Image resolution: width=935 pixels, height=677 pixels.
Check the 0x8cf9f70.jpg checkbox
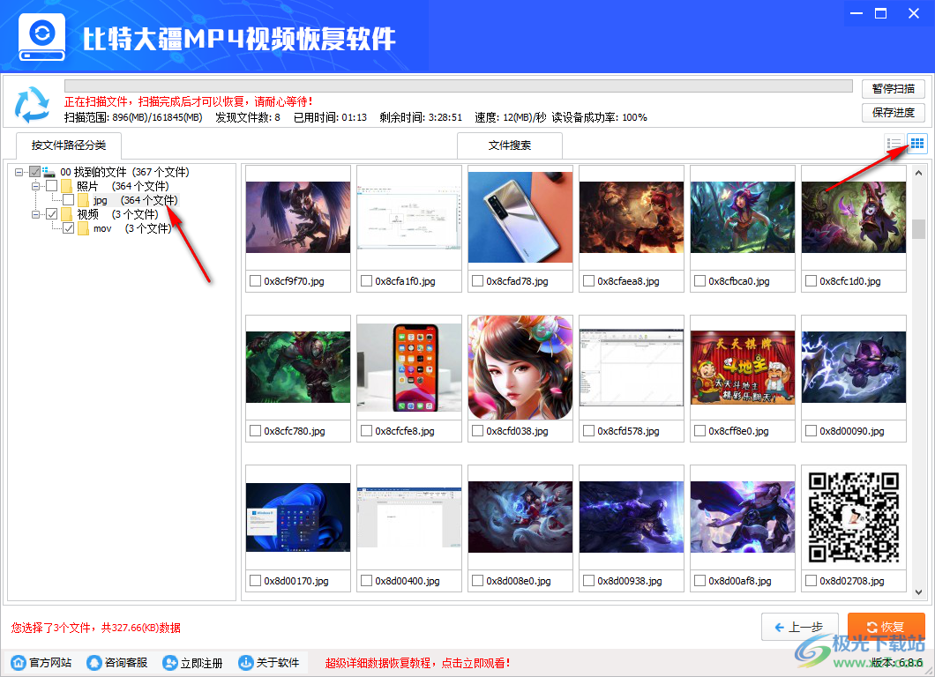pos(255,280)
